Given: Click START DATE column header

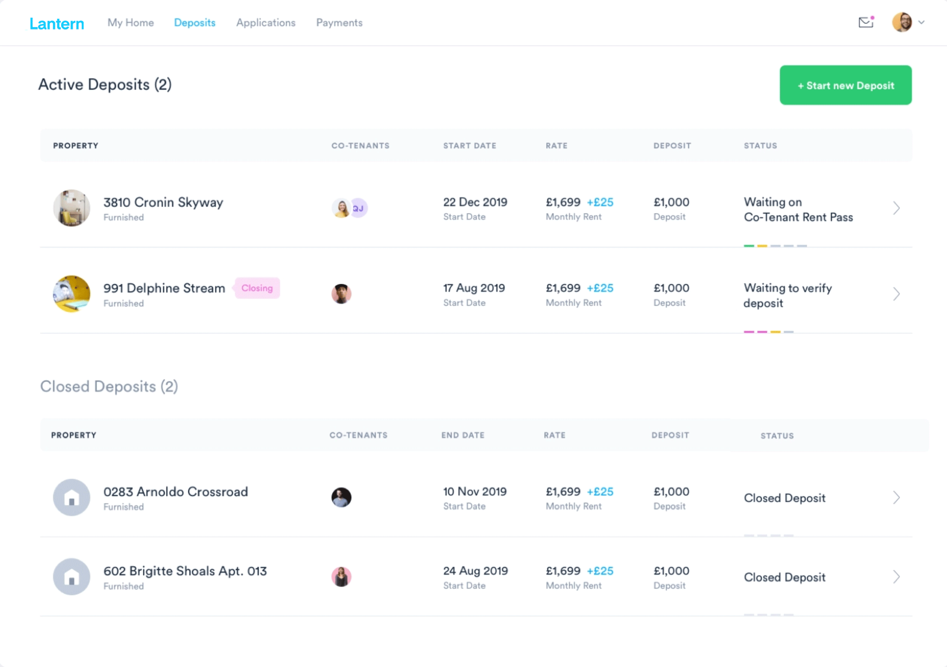Looking at the screenshot, I should pos(470,145).
